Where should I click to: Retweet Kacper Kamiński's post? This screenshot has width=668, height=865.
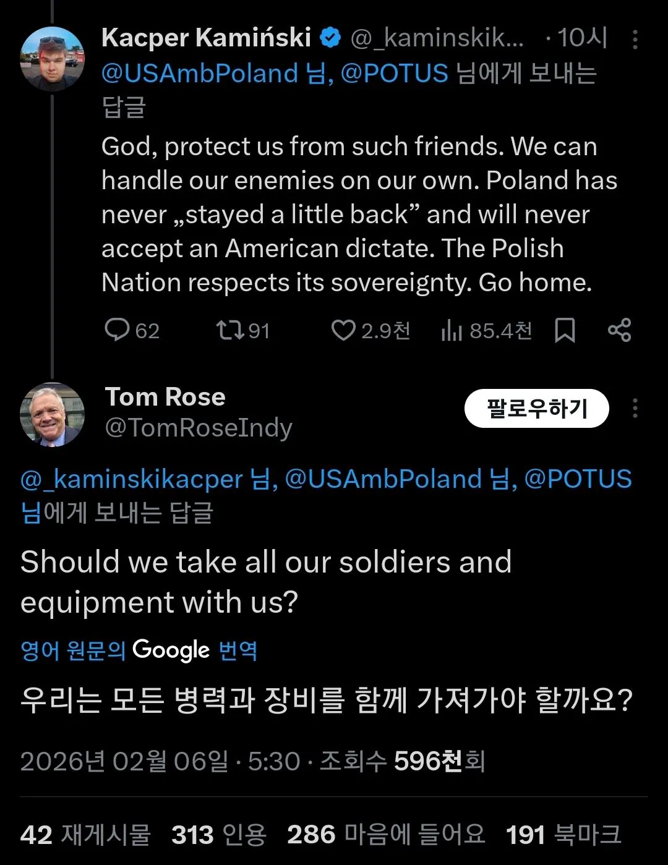tap(230, 330)
